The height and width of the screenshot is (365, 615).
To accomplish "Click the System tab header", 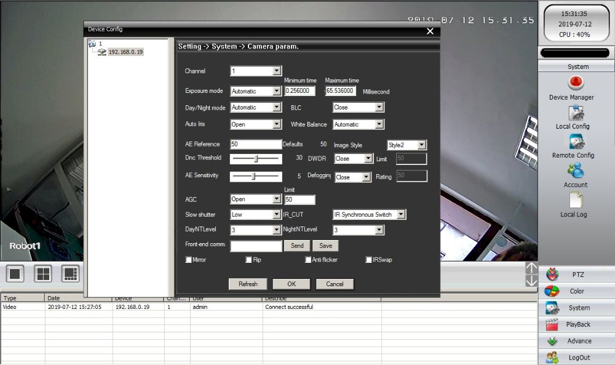I will point(576,66).
